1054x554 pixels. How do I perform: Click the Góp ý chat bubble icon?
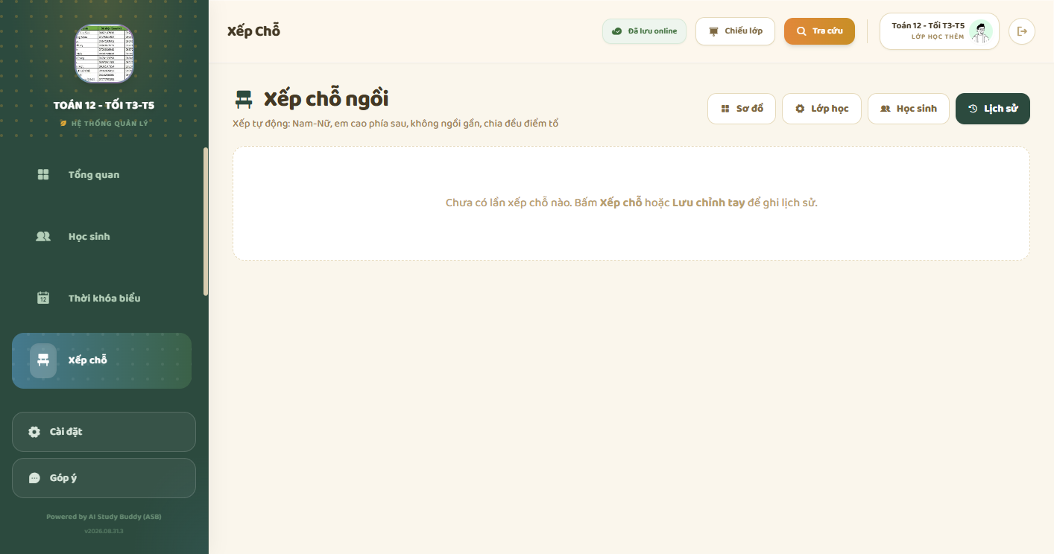(34, 478)
